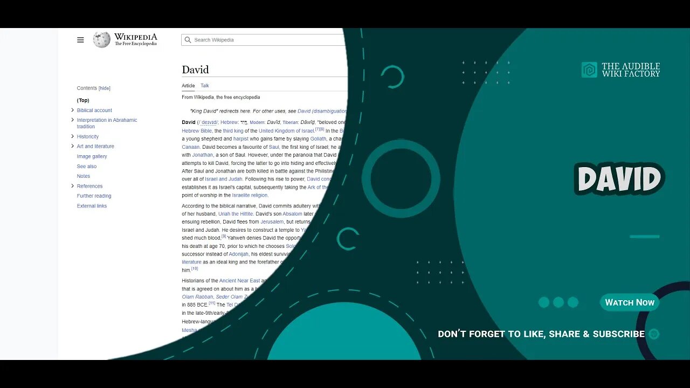Go to Art and literature section

pos(95,147)
